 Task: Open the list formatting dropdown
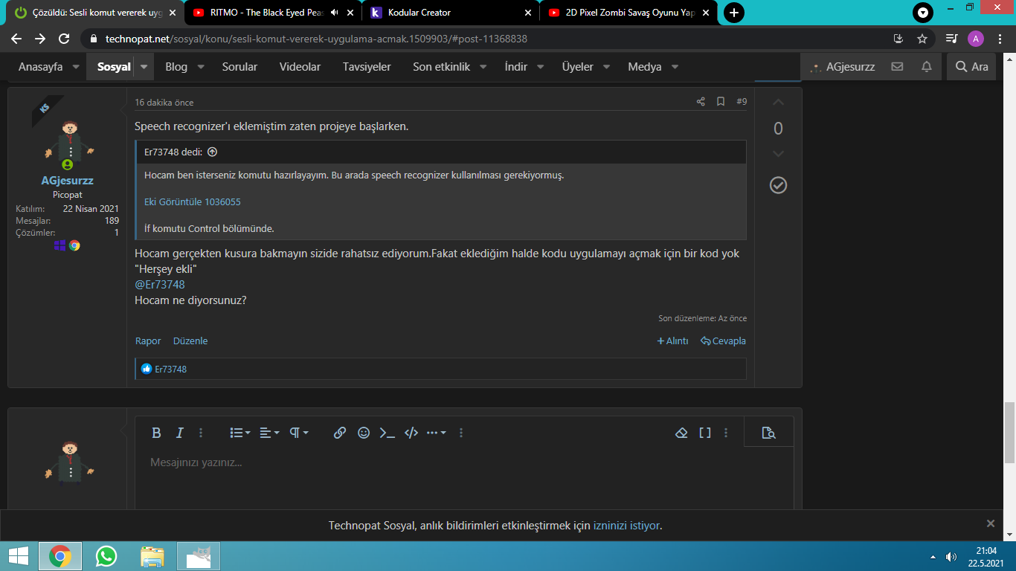click(x=239, y=433)
